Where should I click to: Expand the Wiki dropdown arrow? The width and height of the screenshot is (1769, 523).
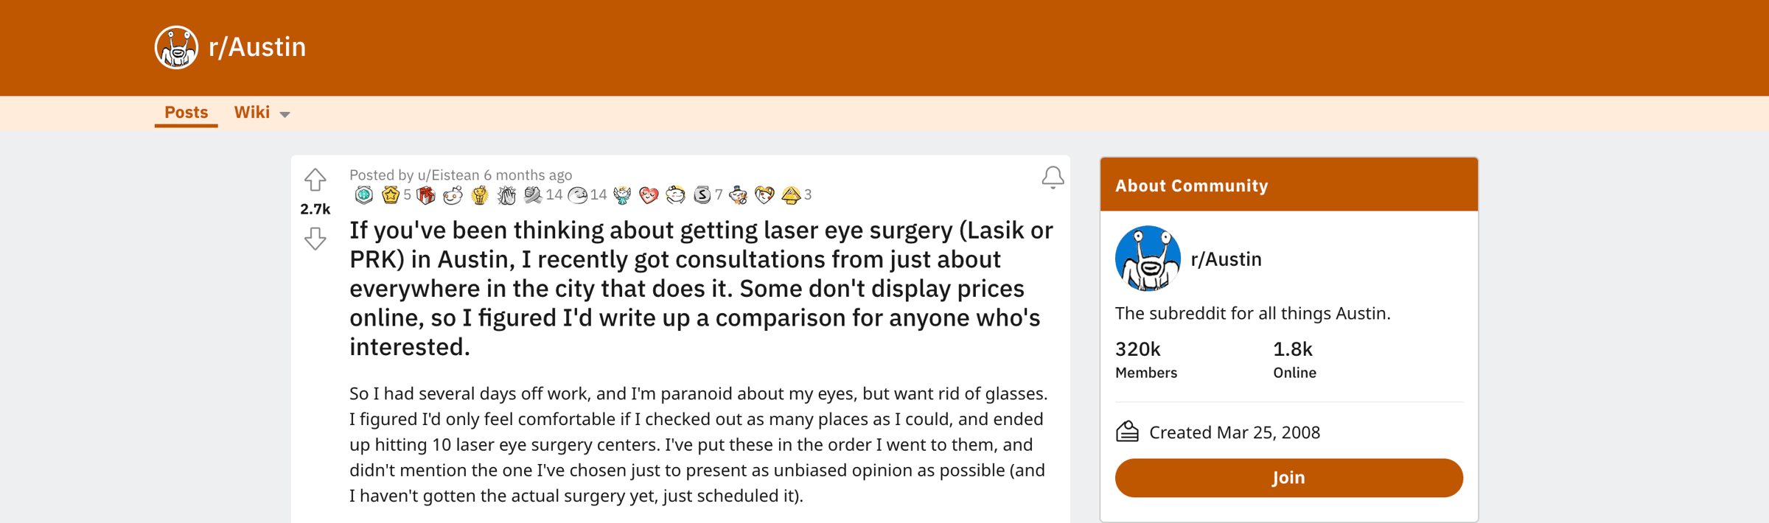pyautogui.click(x=285, y=114)
